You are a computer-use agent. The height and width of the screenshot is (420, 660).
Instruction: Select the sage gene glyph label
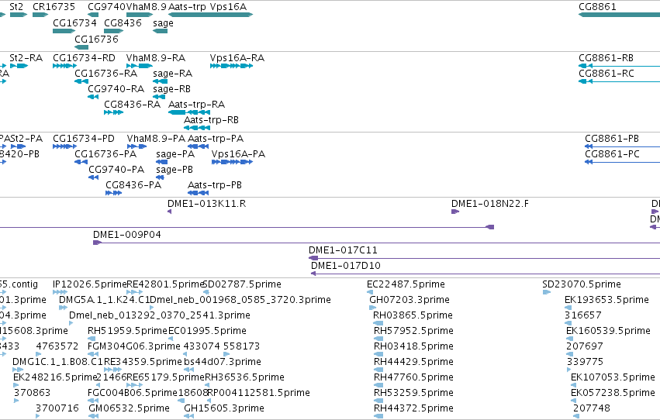pos(164,23)
